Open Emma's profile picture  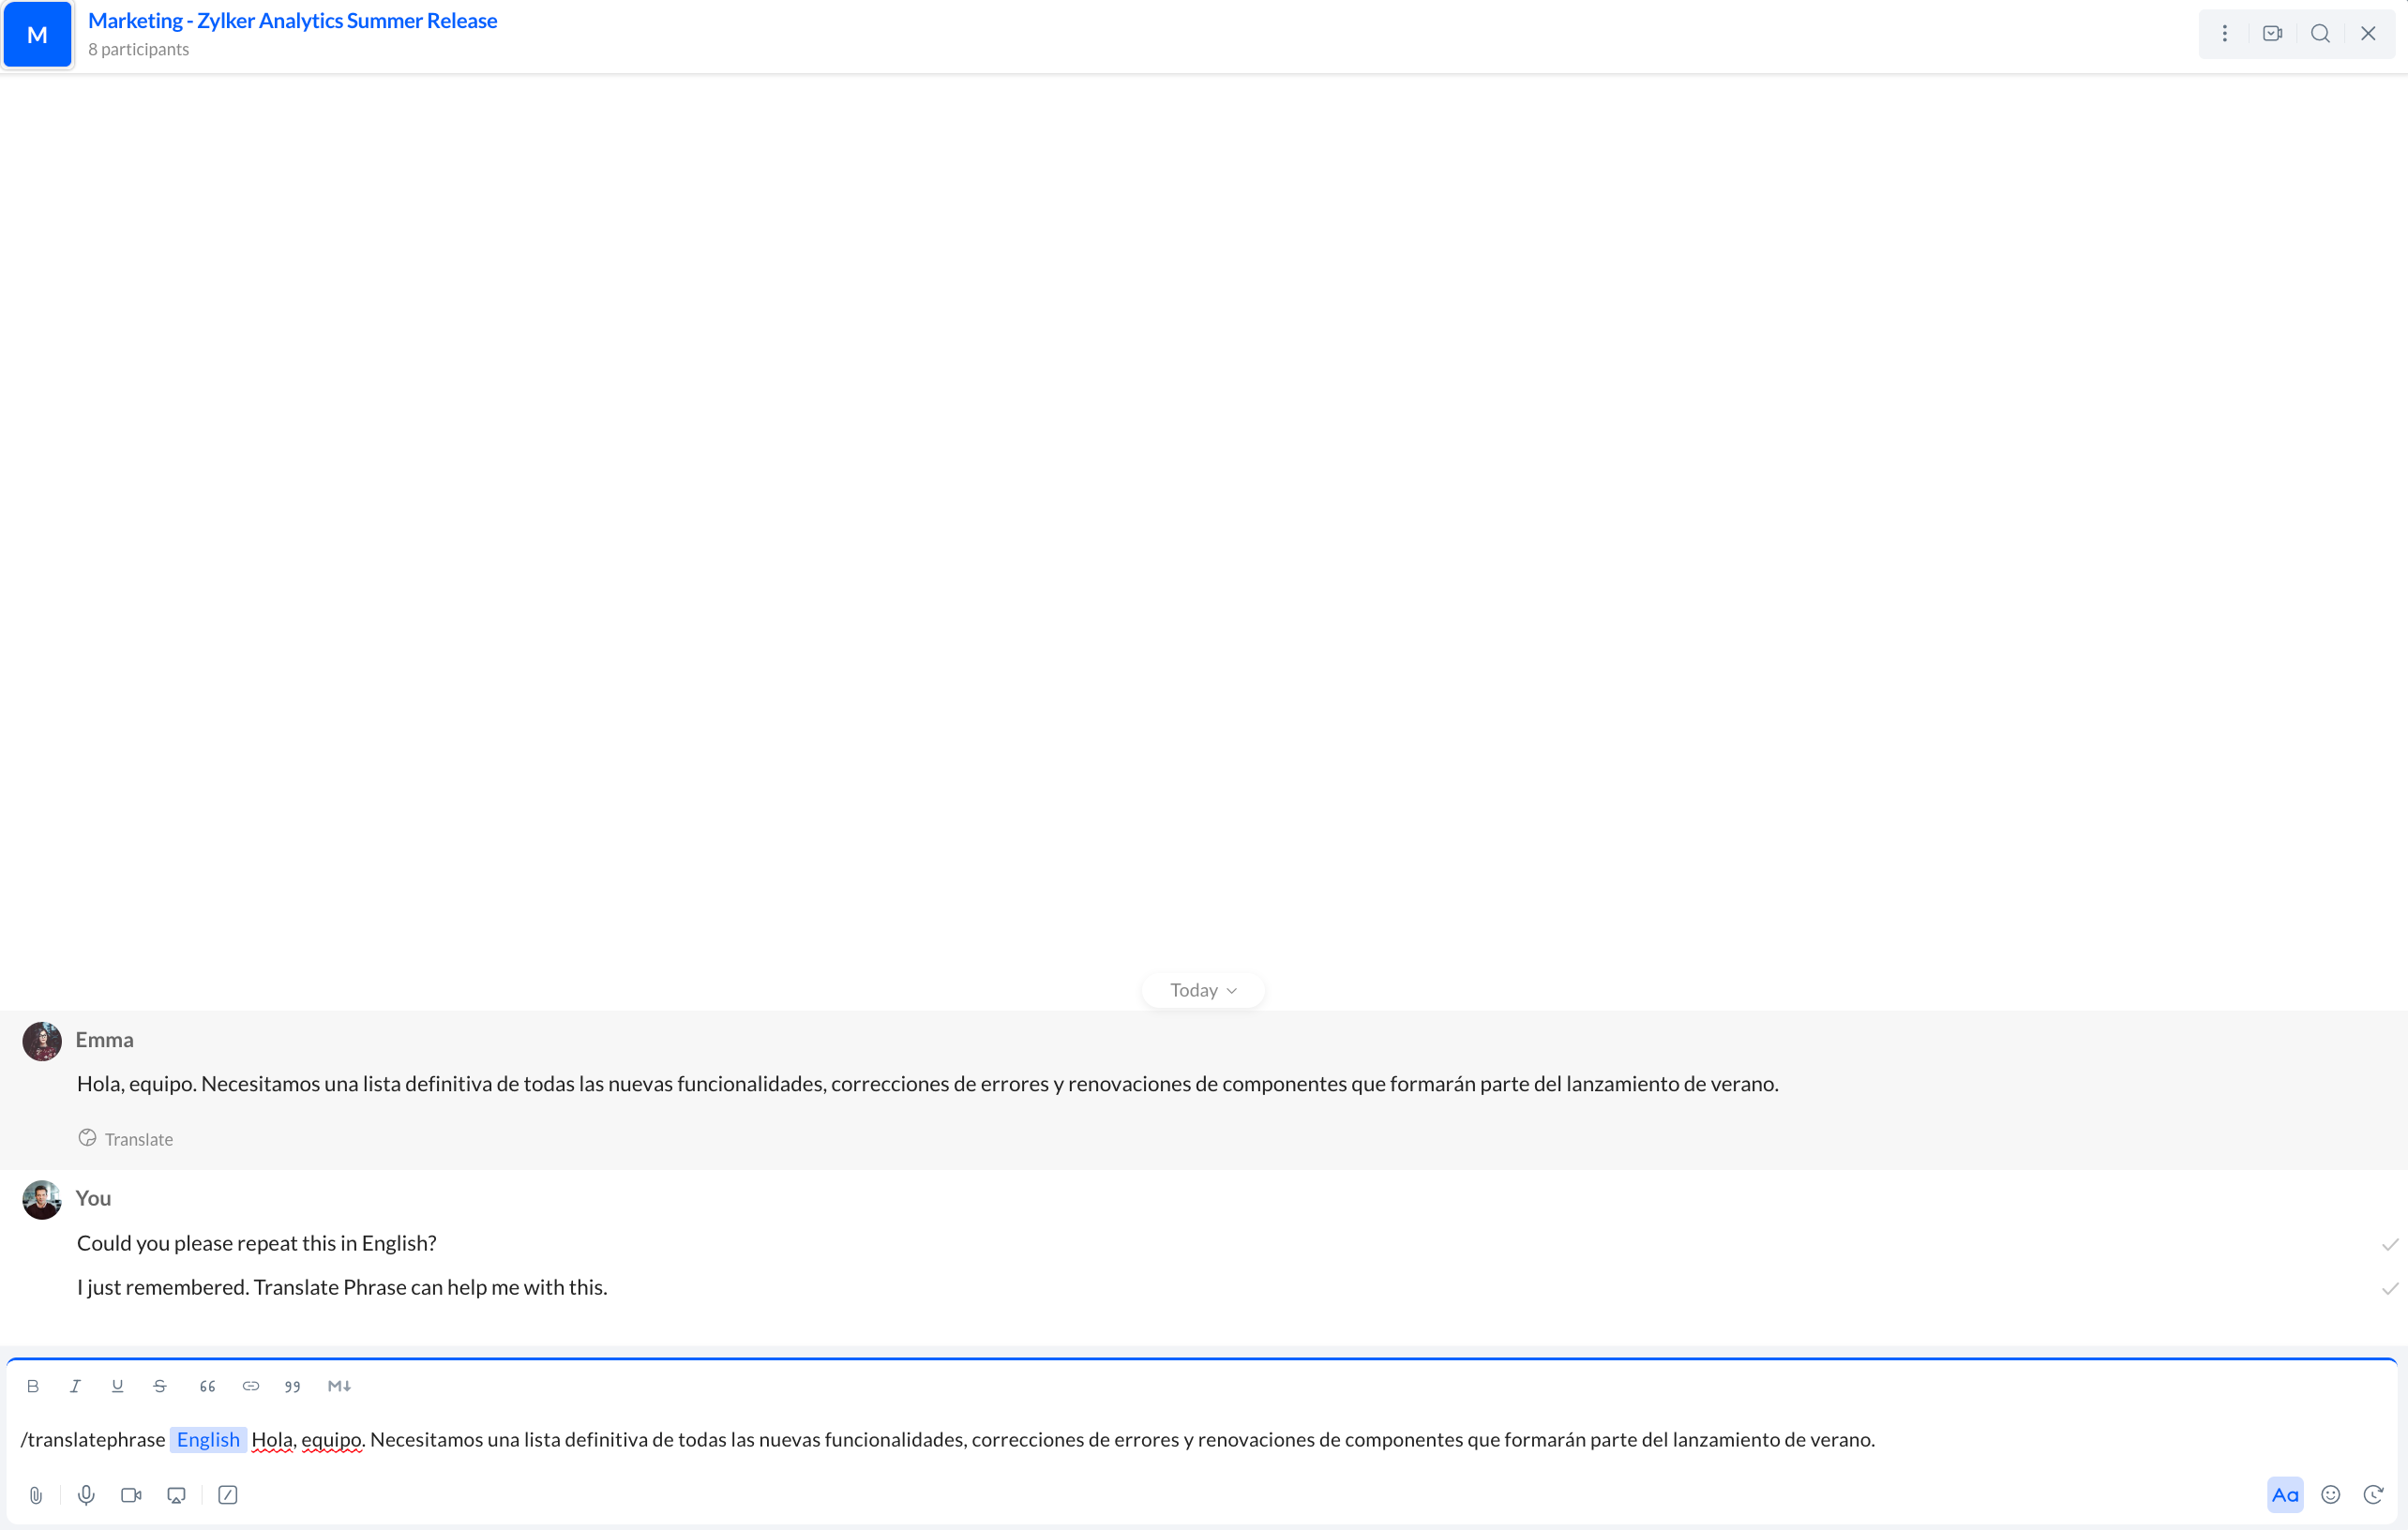[42, 1041]
